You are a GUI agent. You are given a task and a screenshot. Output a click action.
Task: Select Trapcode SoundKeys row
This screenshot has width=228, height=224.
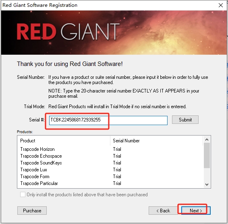pyautogui.click(x=110, y=163)
